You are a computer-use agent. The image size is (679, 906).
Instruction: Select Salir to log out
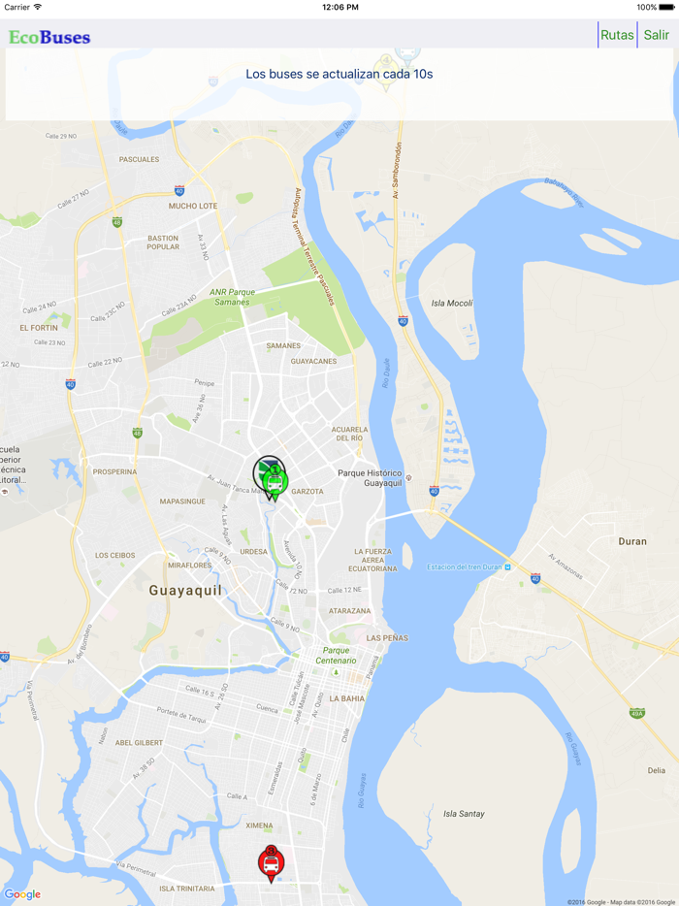coord(657,35)
